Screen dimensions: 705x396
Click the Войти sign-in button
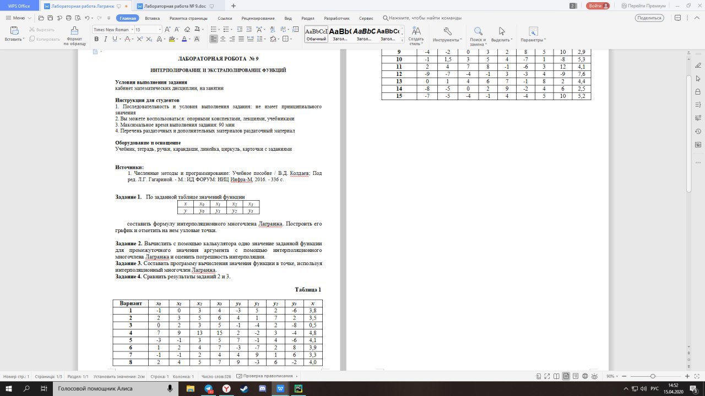598,5
